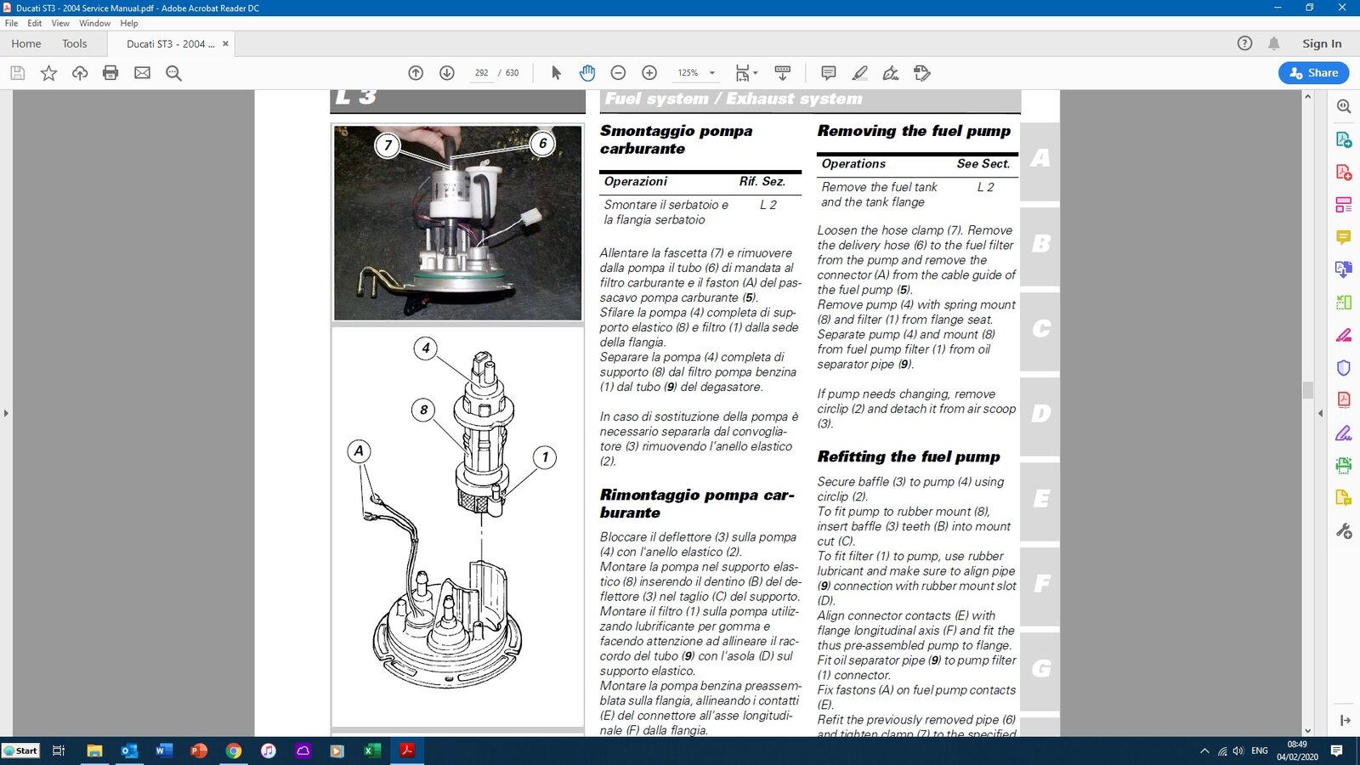Image resolution: width=1360 pixels, height=765 pixels.
Task: Click the Stamp tool icon
Action: [922, 73]
